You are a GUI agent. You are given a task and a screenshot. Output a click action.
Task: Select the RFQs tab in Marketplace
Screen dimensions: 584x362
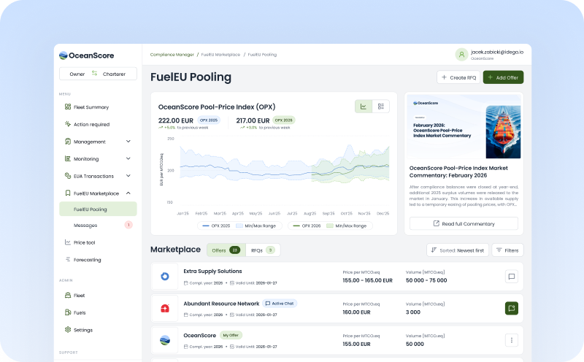[x=261, y=250]
